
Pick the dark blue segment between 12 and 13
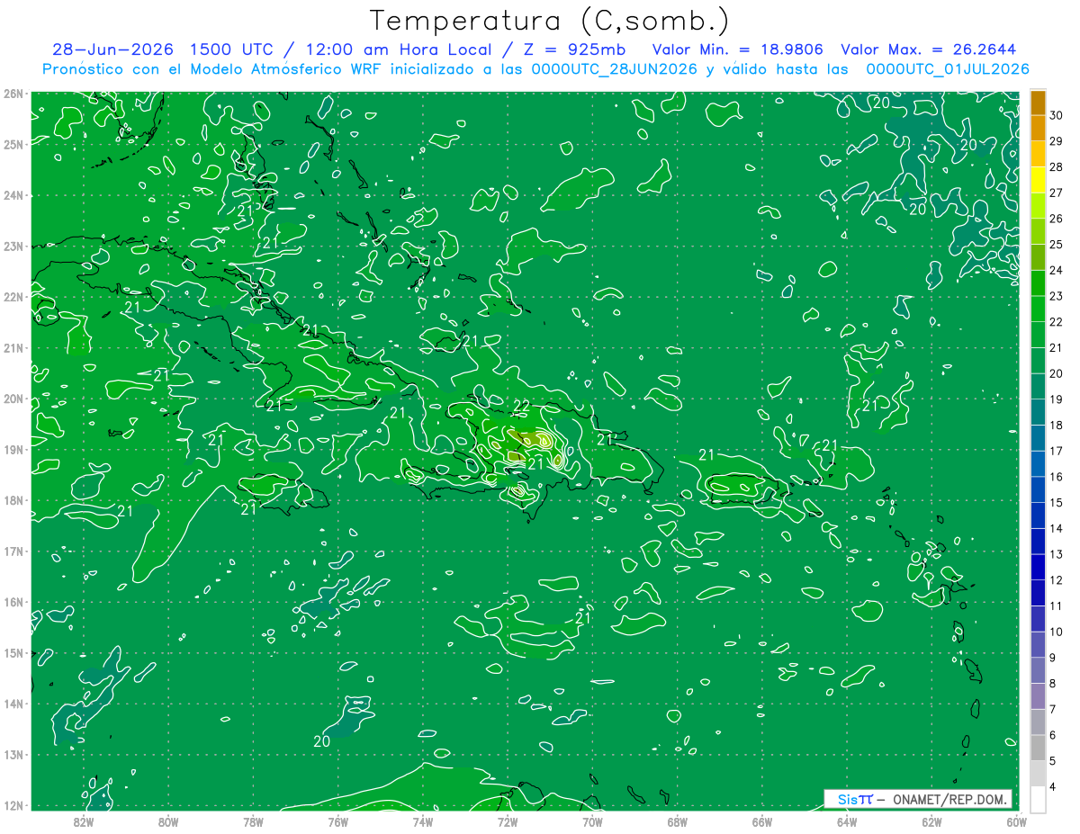click(1038, 567)
